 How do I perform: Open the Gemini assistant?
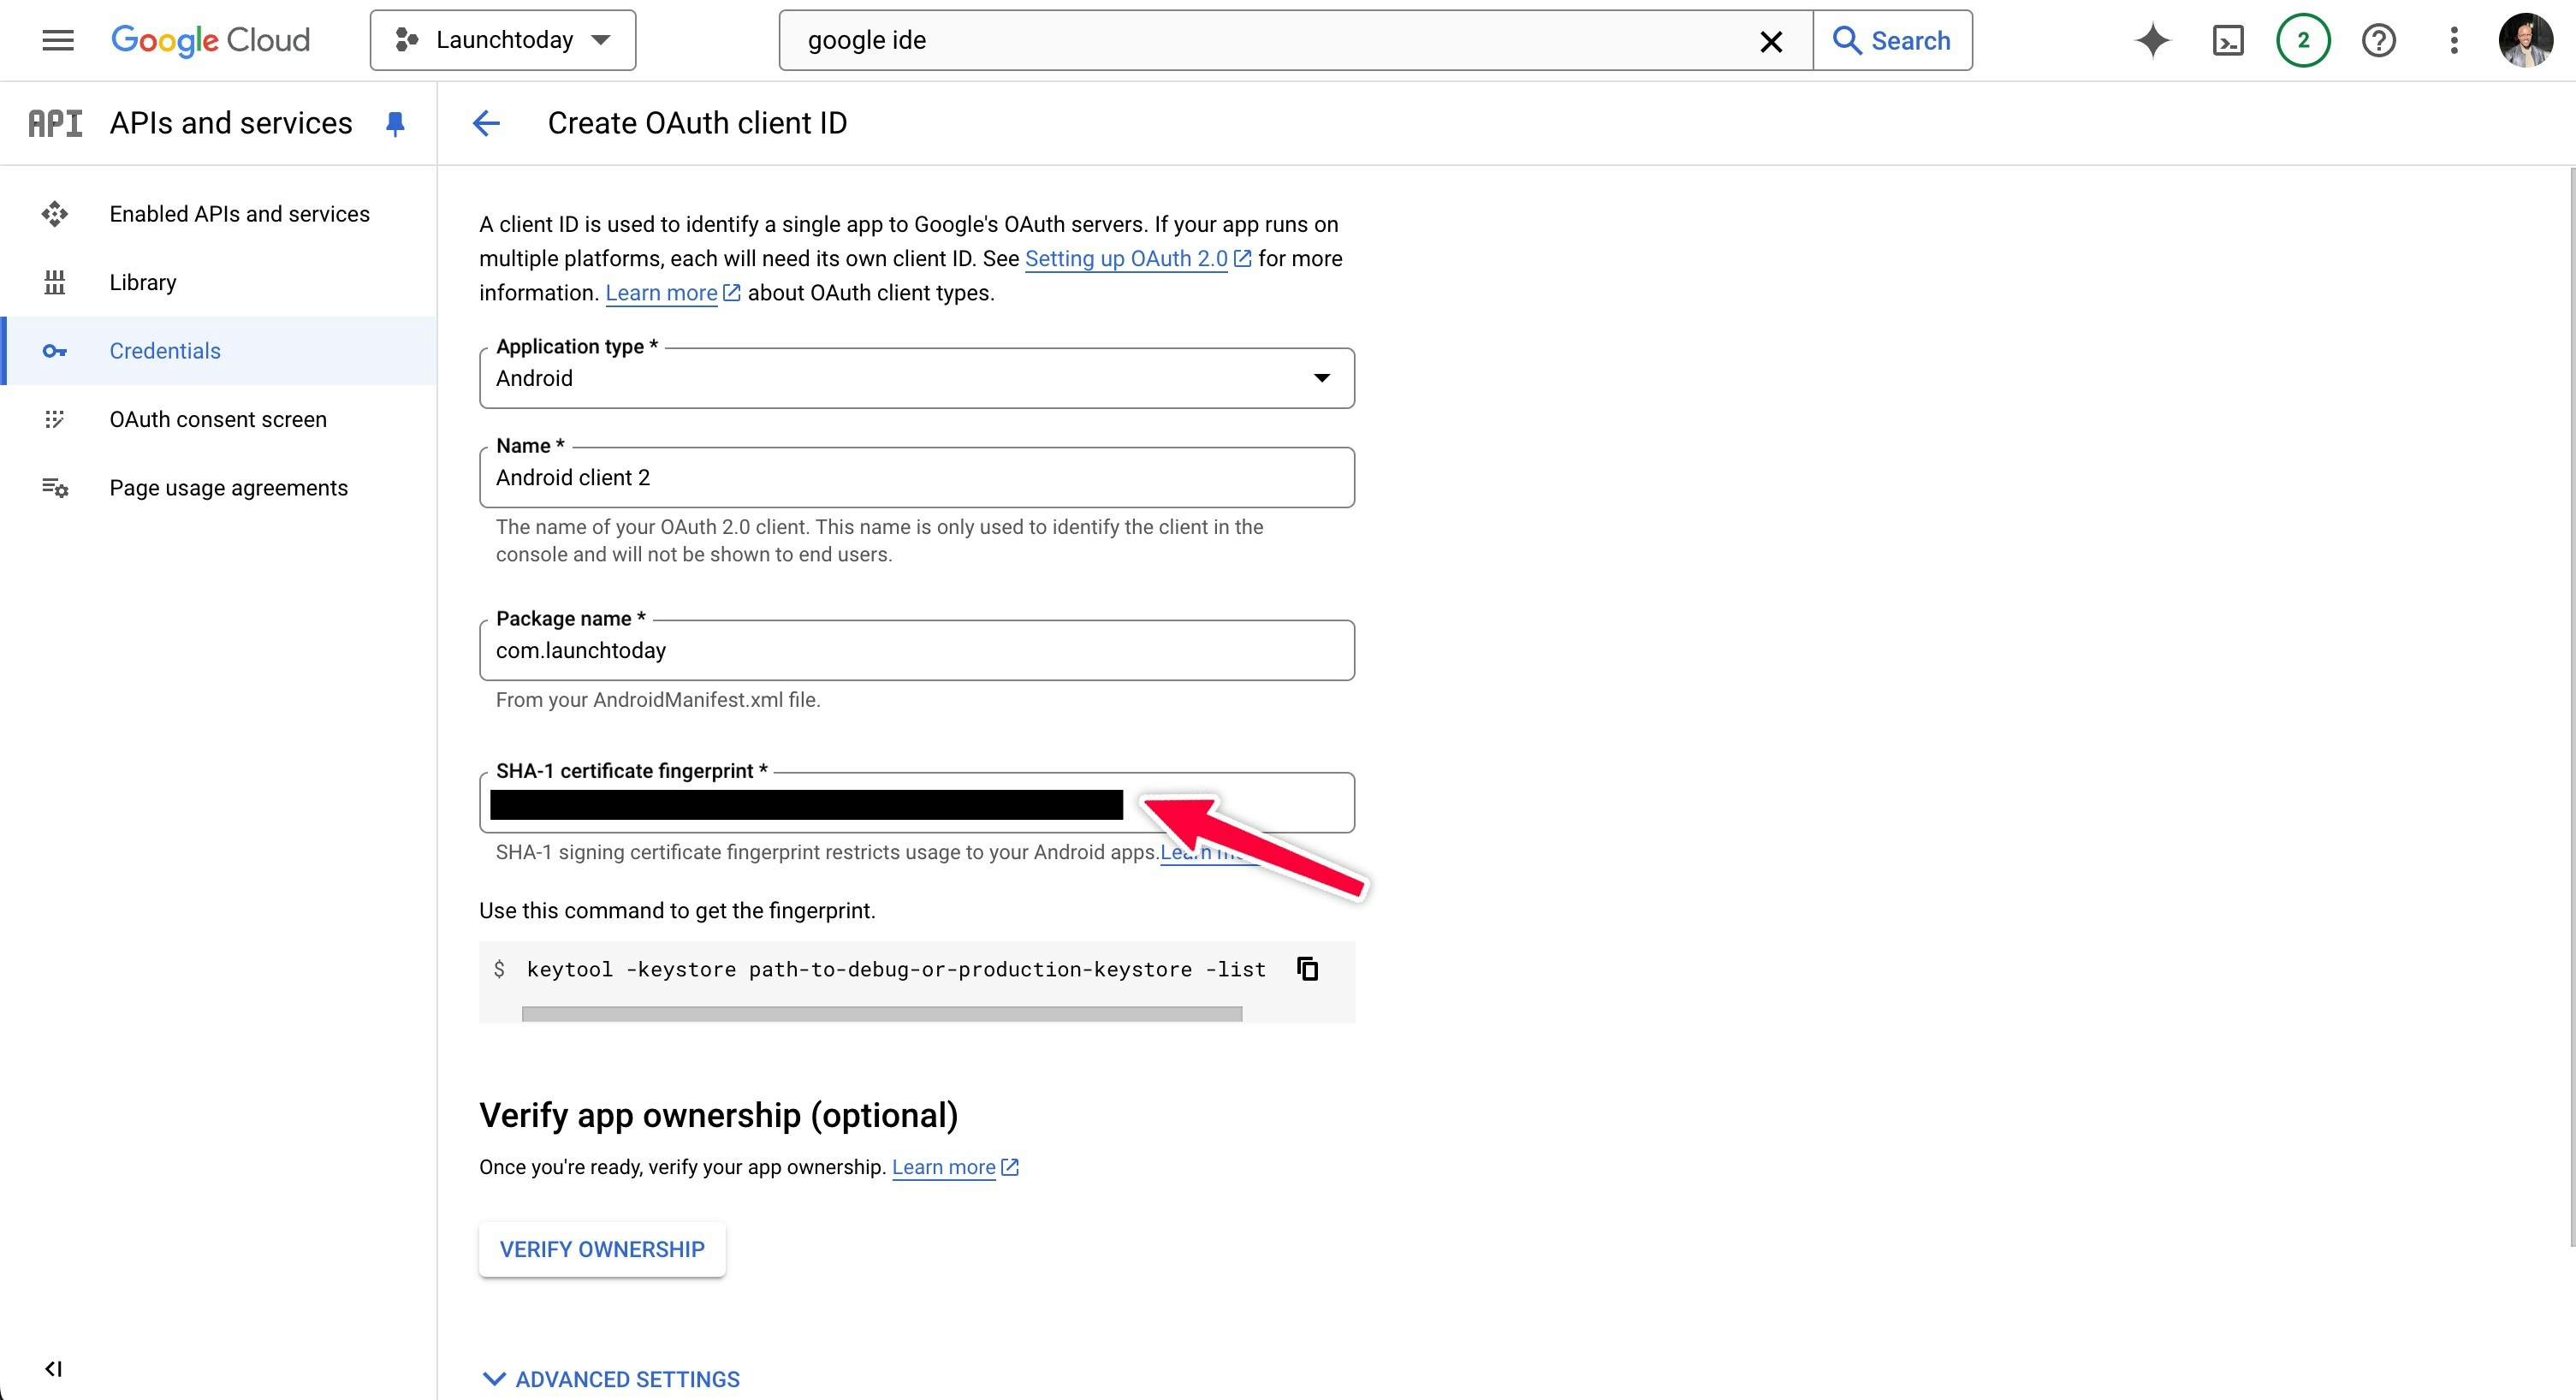(x=2152, y=40)
